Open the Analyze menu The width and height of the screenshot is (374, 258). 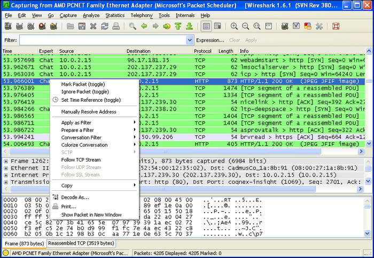point(91,15)
